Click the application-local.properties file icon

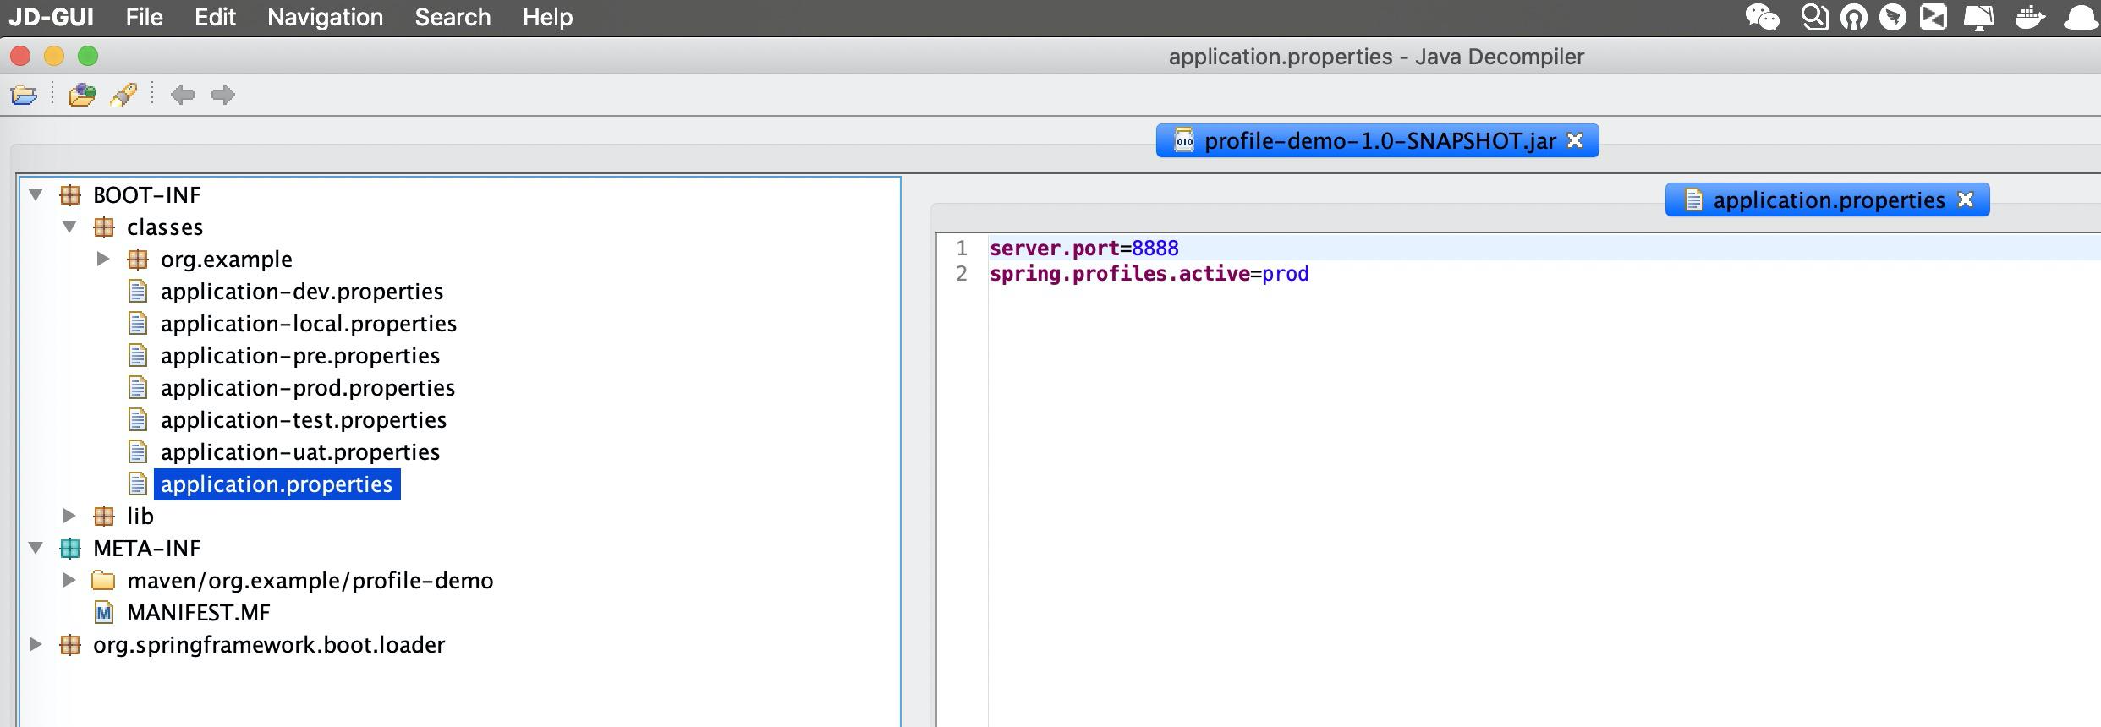[138, 324]
